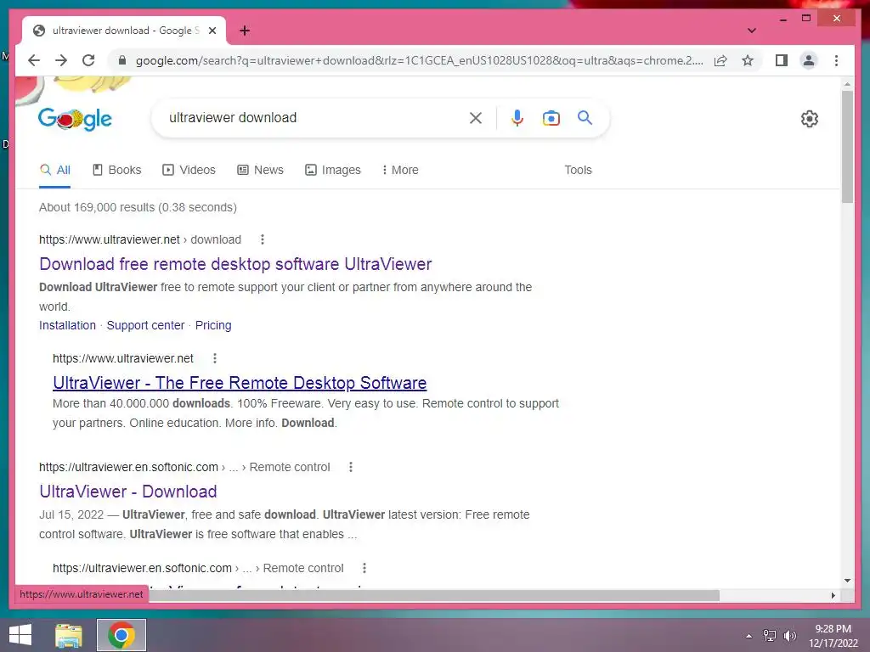Screen dimensions: 870x652
Task: Open the Pricing sitelink
Action: (x=213, y=325)
